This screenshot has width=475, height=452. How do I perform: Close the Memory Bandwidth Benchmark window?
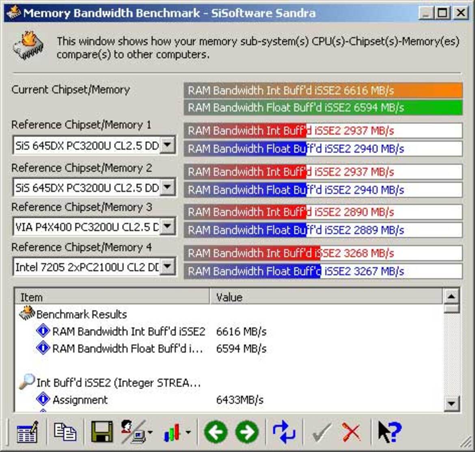pyautogui.click(x=461, y=13)
